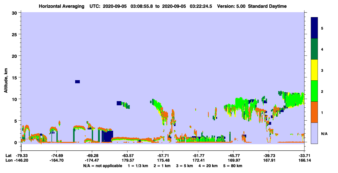Click the latitude value -79.33
This screenshot has width=338, height=173.
click(x=21, y=156)
